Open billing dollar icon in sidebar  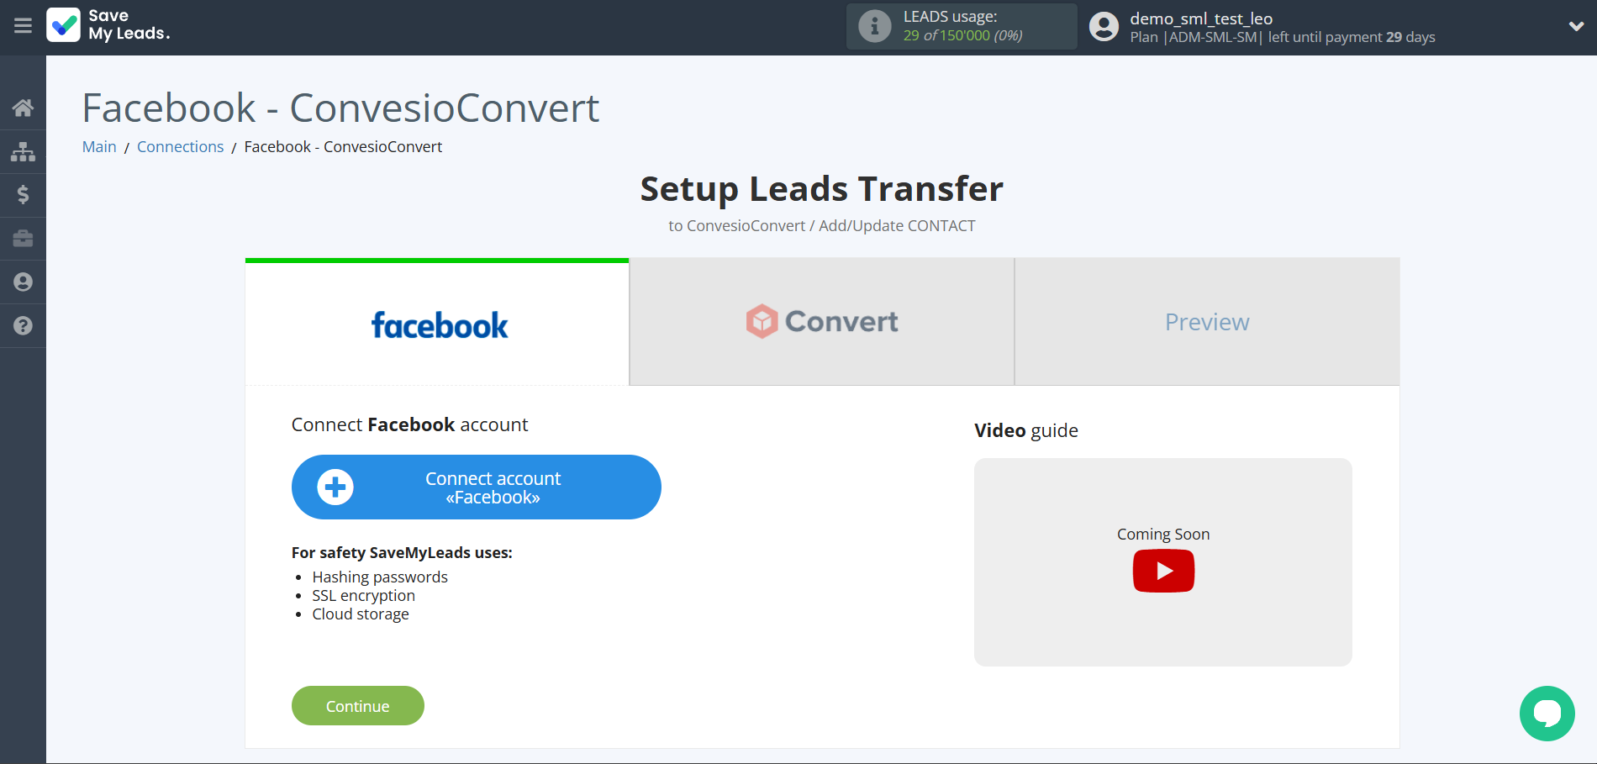pos(23,195)
